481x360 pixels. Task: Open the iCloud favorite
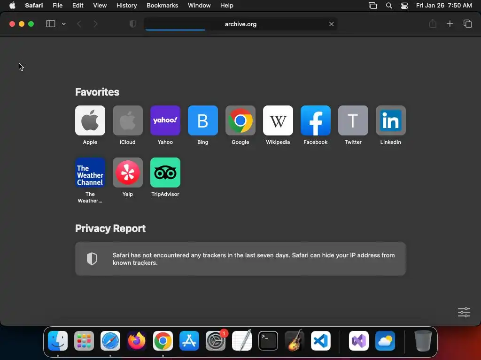pyautogui.click(x=128, y=120)
